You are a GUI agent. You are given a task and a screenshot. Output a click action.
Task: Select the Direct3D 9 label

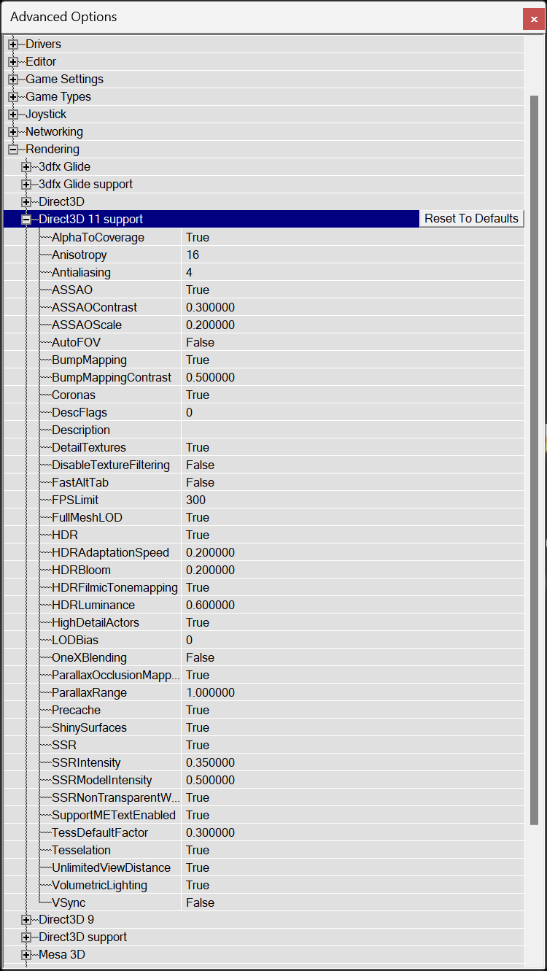coord(66,920)
